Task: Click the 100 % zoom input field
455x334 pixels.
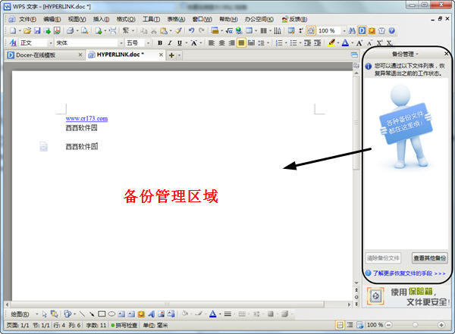Action: tap(330, 31)
